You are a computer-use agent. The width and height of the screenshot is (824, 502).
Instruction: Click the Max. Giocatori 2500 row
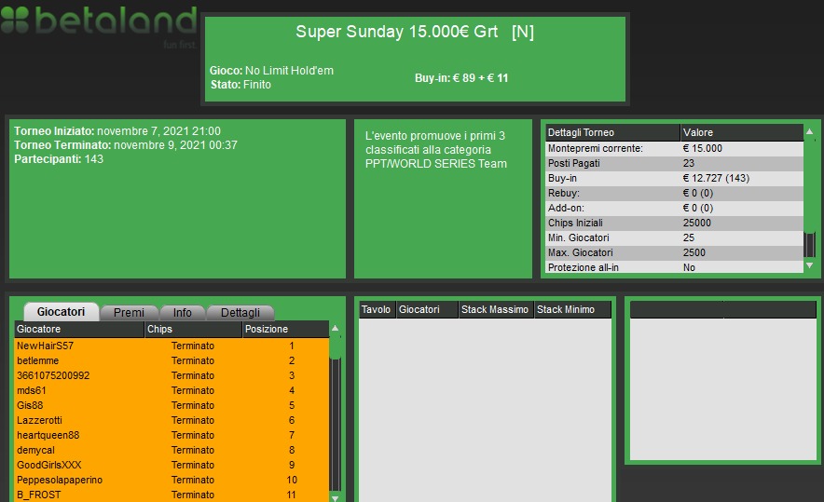coord(674,252)
